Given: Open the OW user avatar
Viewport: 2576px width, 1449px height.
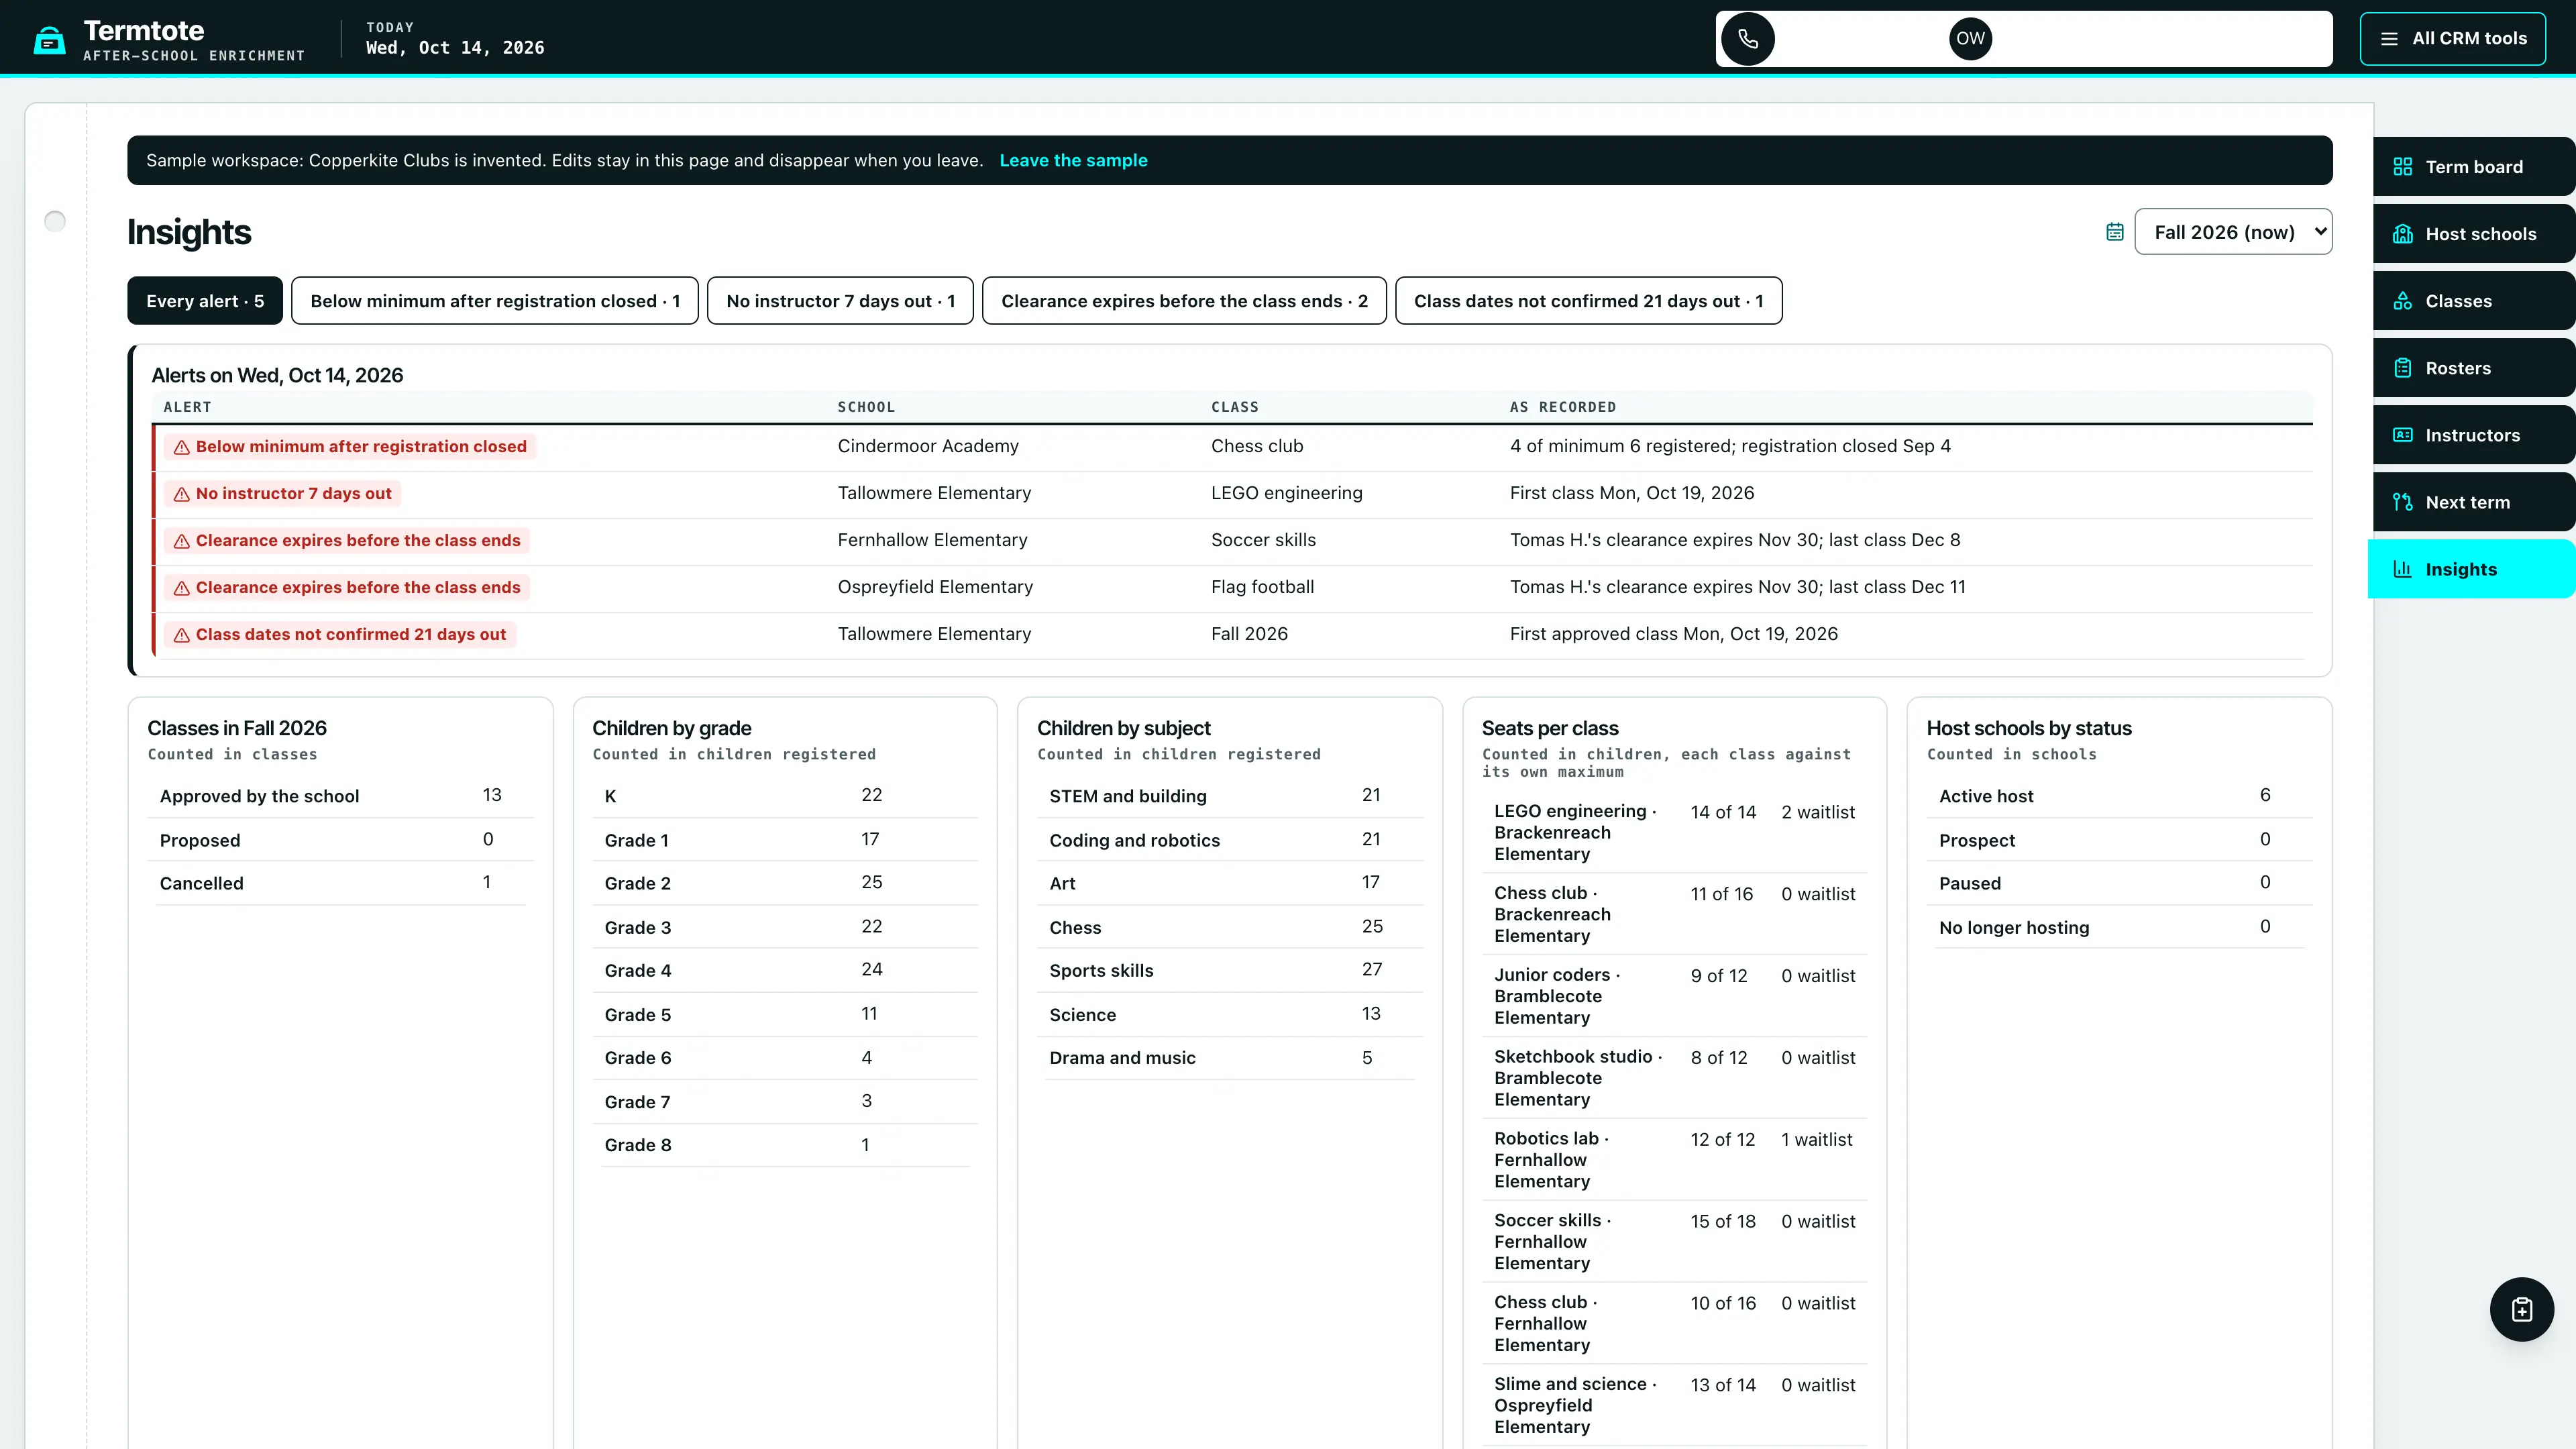Looking at the screenshot, I should click(x=1970, y=39).
